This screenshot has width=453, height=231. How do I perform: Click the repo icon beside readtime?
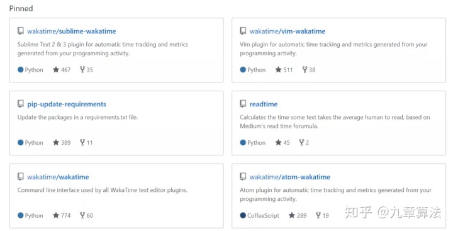coord(243,104)
